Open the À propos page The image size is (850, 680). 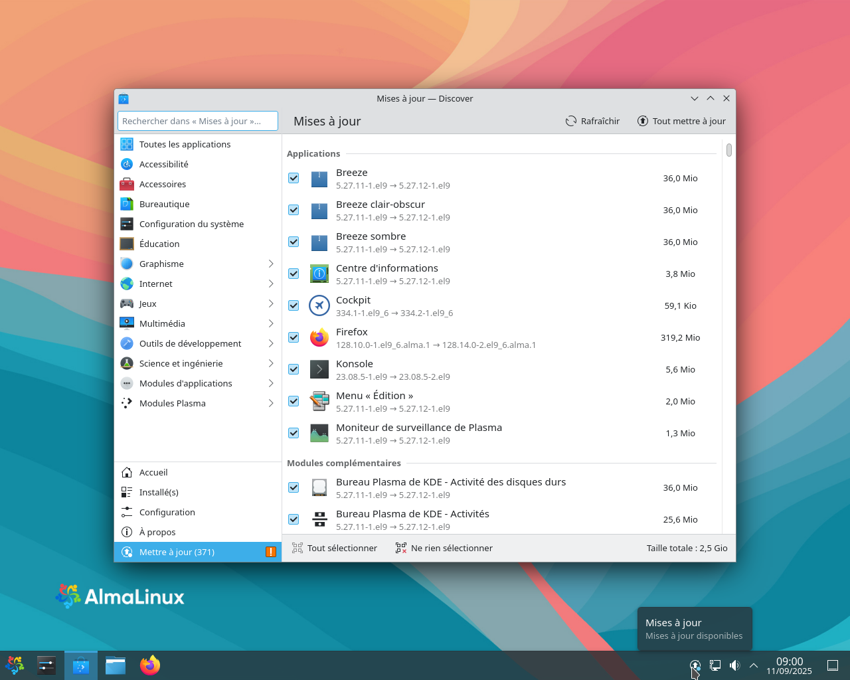198,532
